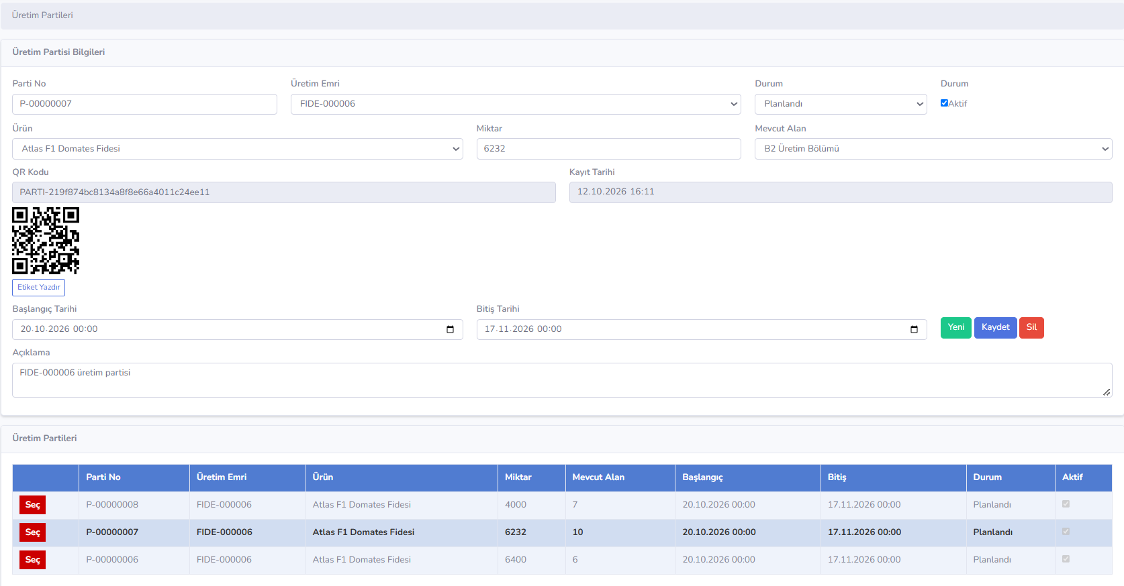The height and width of the screenshot is (586, 1124).
Task: Delete the batch with the Sil button
Action: 1032,327
